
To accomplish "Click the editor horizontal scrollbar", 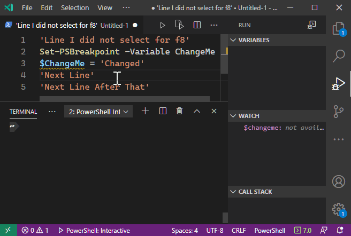I will pos(125,99).
